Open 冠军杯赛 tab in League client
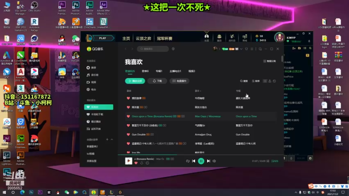 point(164,38)
